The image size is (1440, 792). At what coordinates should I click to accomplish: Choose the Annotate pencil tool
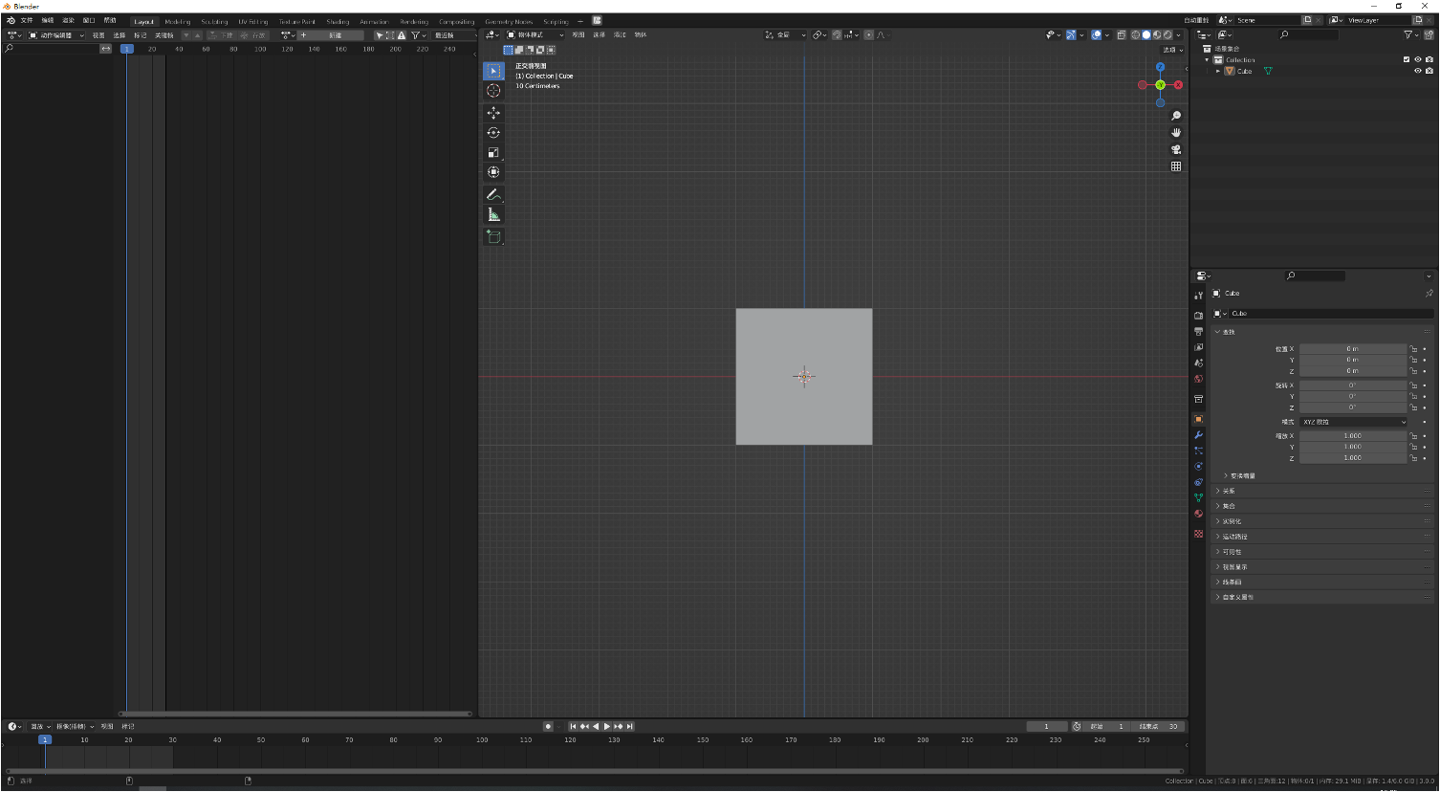pyautogui.click(x=493, y=194)
